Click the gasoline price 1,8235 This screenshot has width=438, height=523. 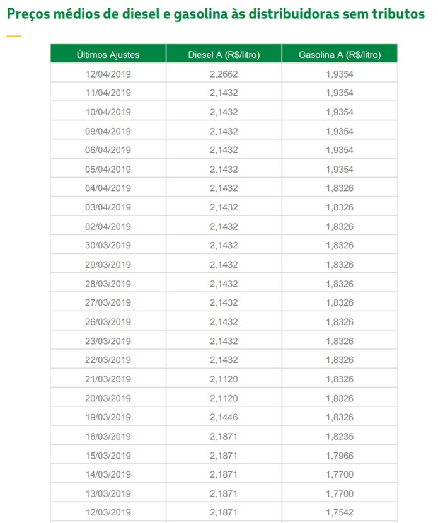[340, 436]
